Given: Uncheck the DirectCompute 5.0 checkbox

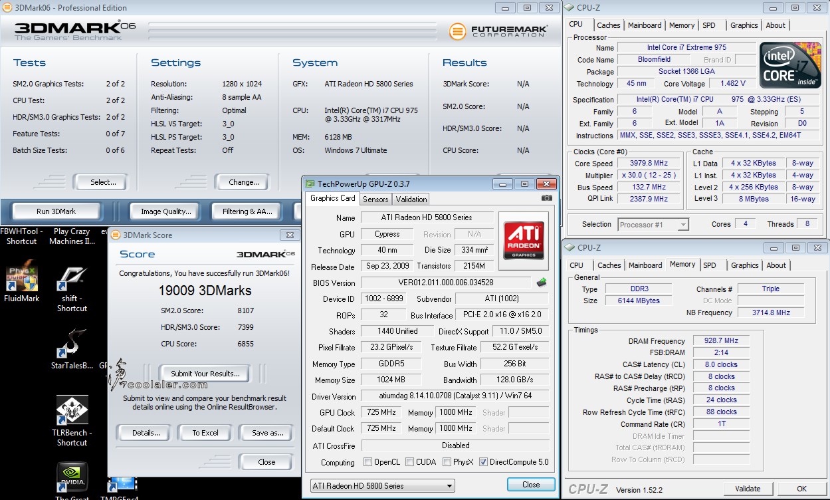Looking at the screenshot, I should [483, 462].
